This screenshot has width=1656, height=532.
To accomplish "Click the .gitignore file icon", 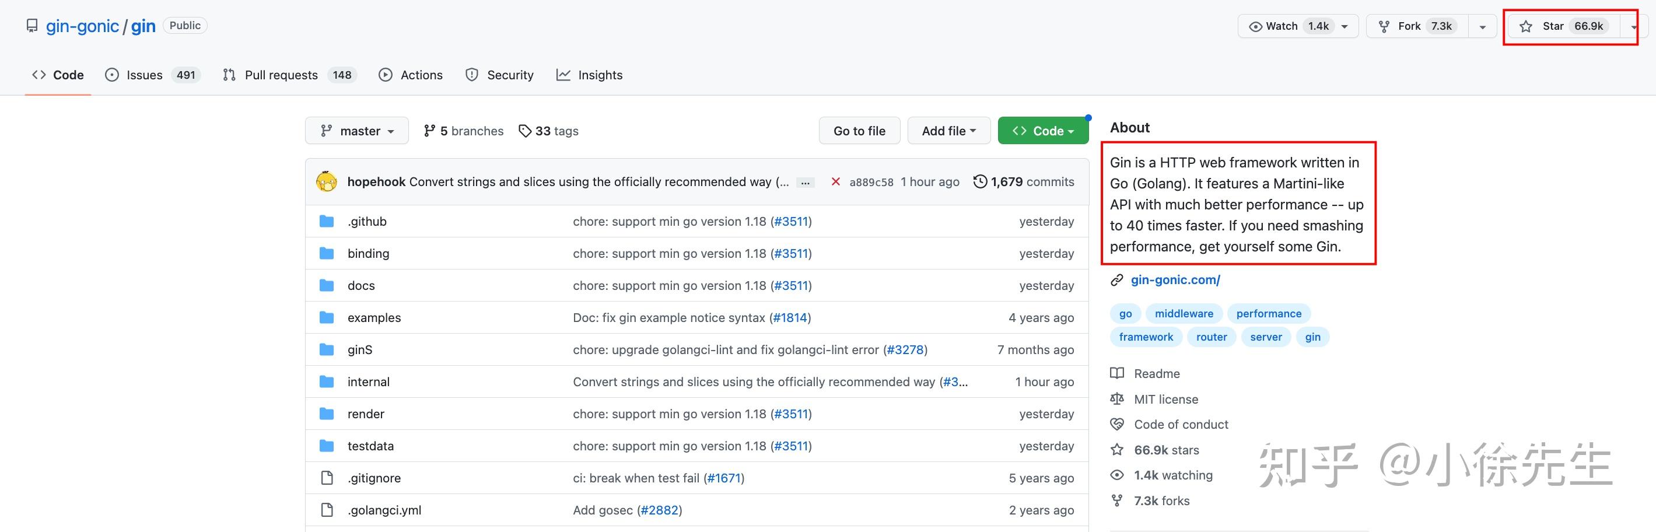I will click(x=327, y=478).
